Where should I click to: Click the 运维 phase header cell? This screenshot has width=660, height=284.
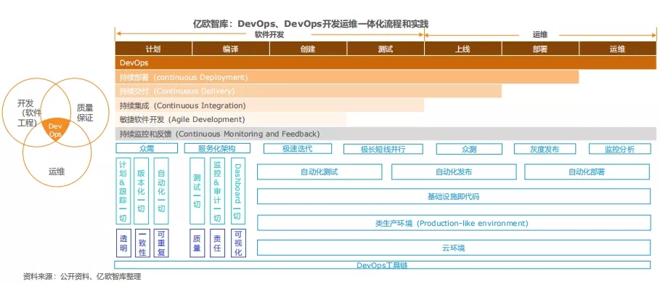pos(617,49)
